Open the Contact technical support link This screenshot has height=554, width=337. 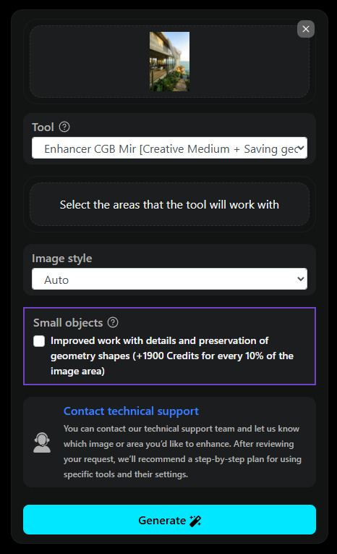pyautogui.click(x=131, y=411)
